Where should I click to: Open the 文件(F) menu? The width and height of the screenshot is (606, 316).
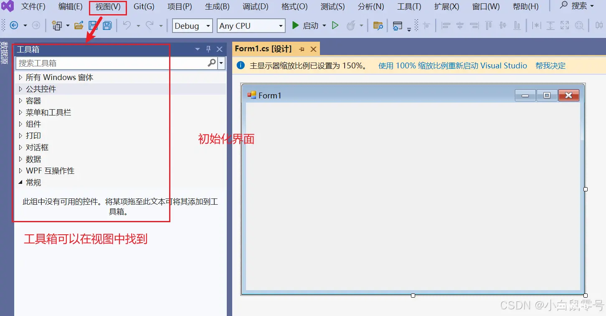[33, 7]
